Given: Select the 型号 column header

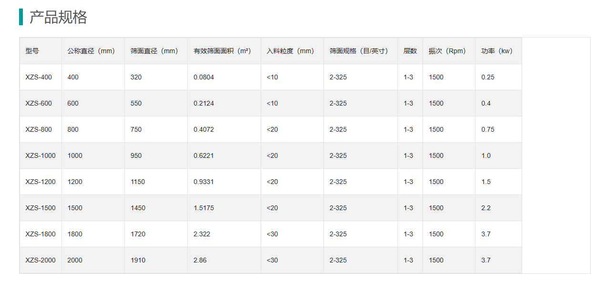Looking at the screenshot, I should 32,51.
